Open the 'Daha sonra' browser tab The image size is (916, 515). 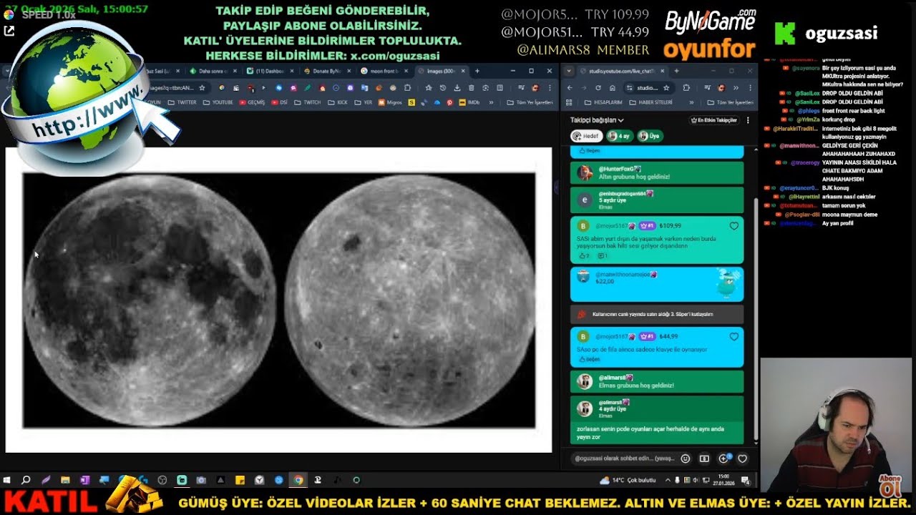pyautogui.click(x=213, y=71)
